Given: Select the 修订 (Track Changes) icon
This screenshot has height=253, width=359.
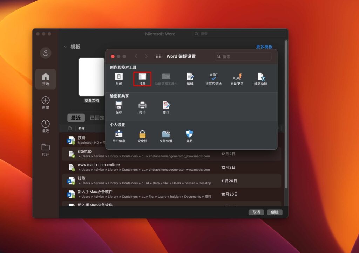Looking at the screenshot, I should coord(166,105).
